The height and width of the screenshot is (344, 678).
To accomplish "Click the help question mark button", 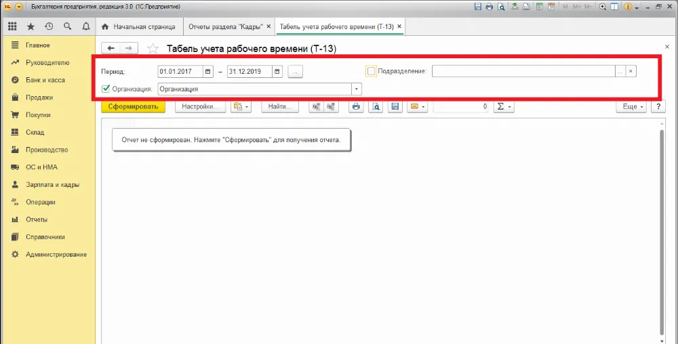I will point(658,106).
